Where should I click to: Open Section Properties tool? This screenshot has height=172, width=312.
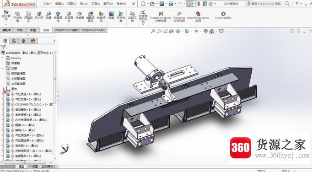point(69,16)
